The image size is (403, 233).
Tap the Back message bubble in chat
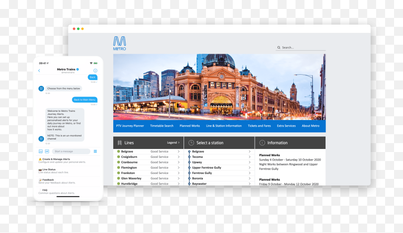tap(93, 77)
